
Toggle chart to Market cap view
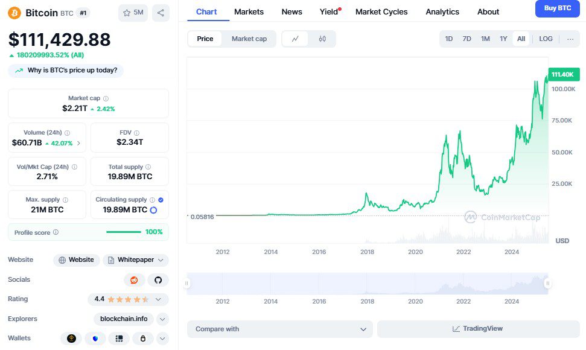(249, 39)
